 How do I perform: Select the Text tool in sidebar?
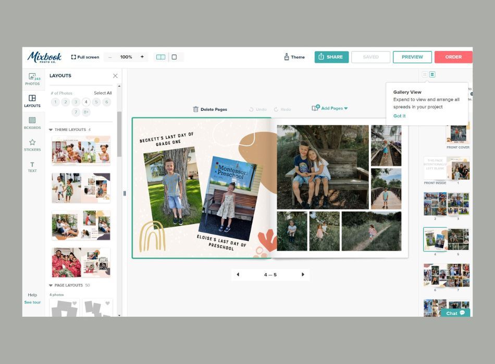coord(32,167)
